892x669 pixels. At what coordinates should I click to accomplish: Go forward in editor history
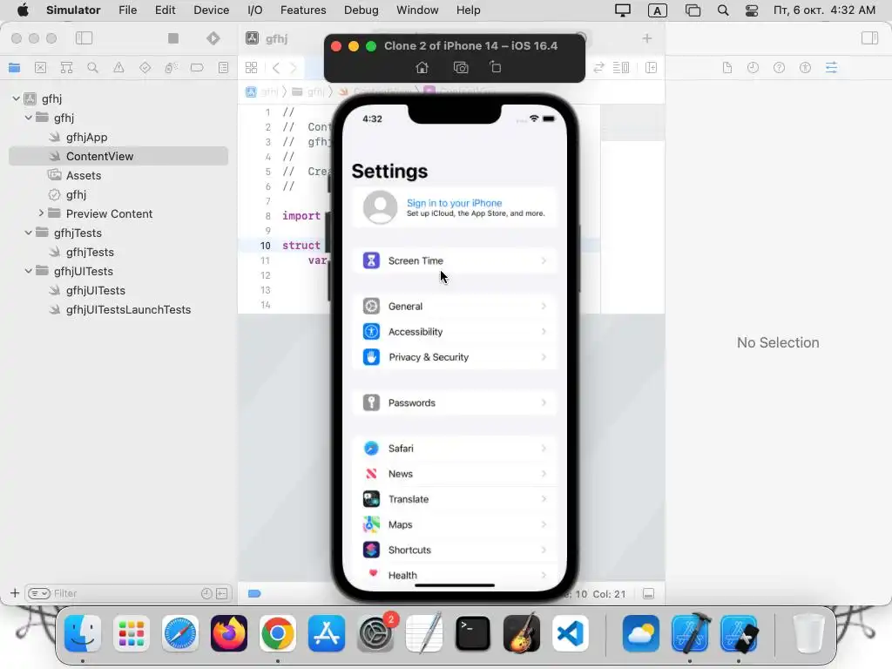(294, 68)
